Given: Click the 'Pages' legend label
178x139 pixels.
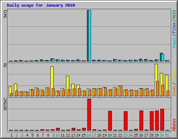Looking at the screenshot, I should tap(174, 42).
